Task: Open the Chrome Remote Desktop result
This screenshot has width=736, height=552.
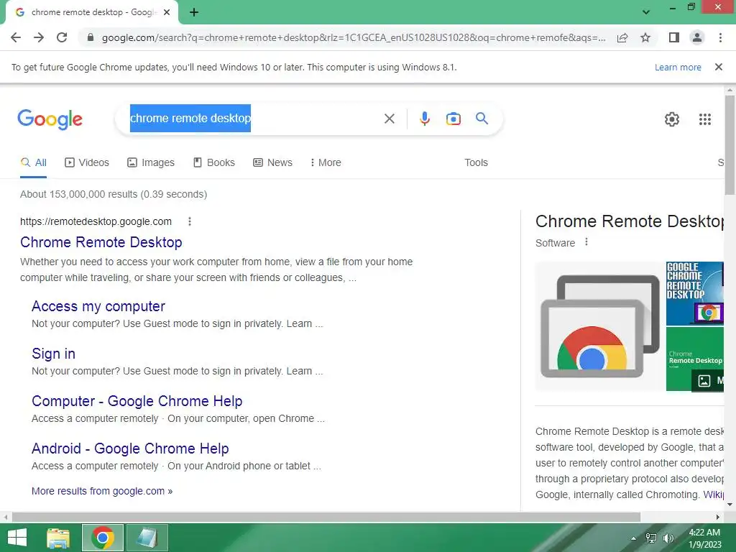Action: (101, 242)
